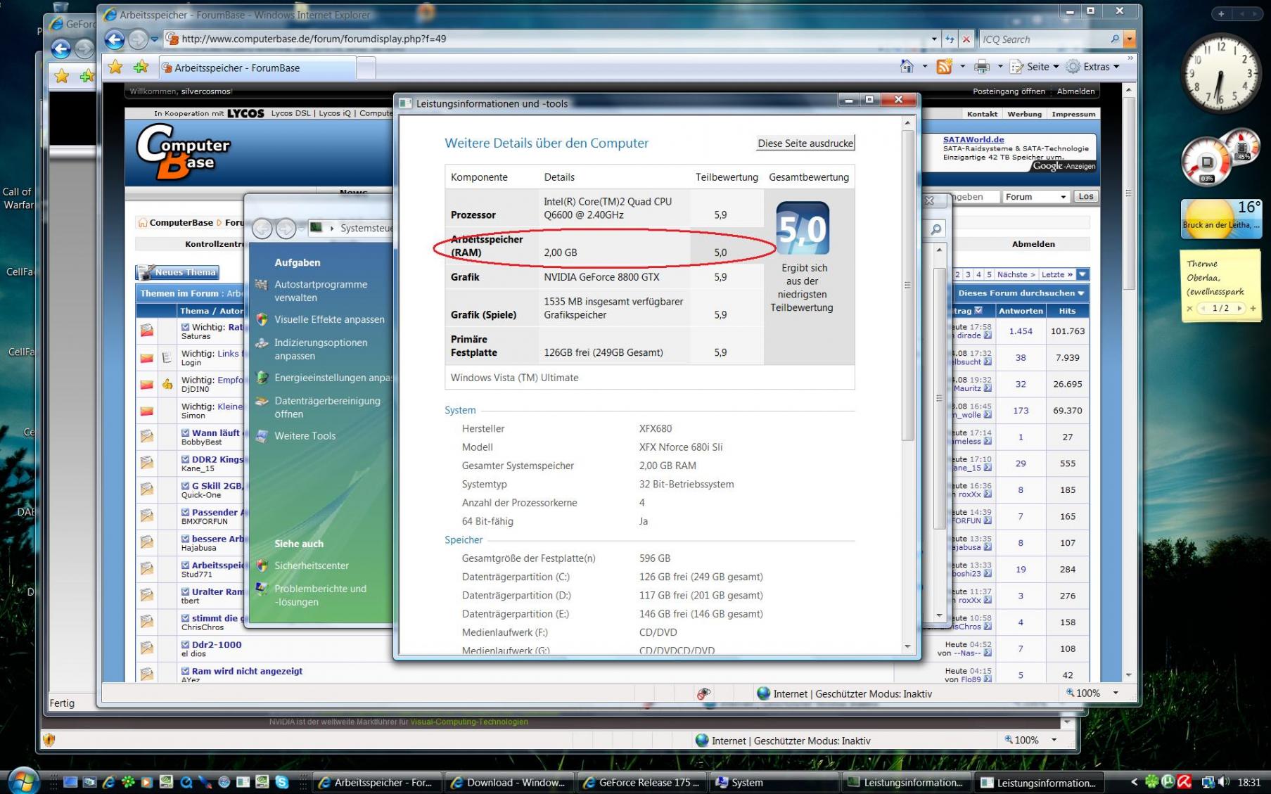
Task: Toggle checkbox next to 'Wichtig: Rat' thread
Action: [185, 327]
